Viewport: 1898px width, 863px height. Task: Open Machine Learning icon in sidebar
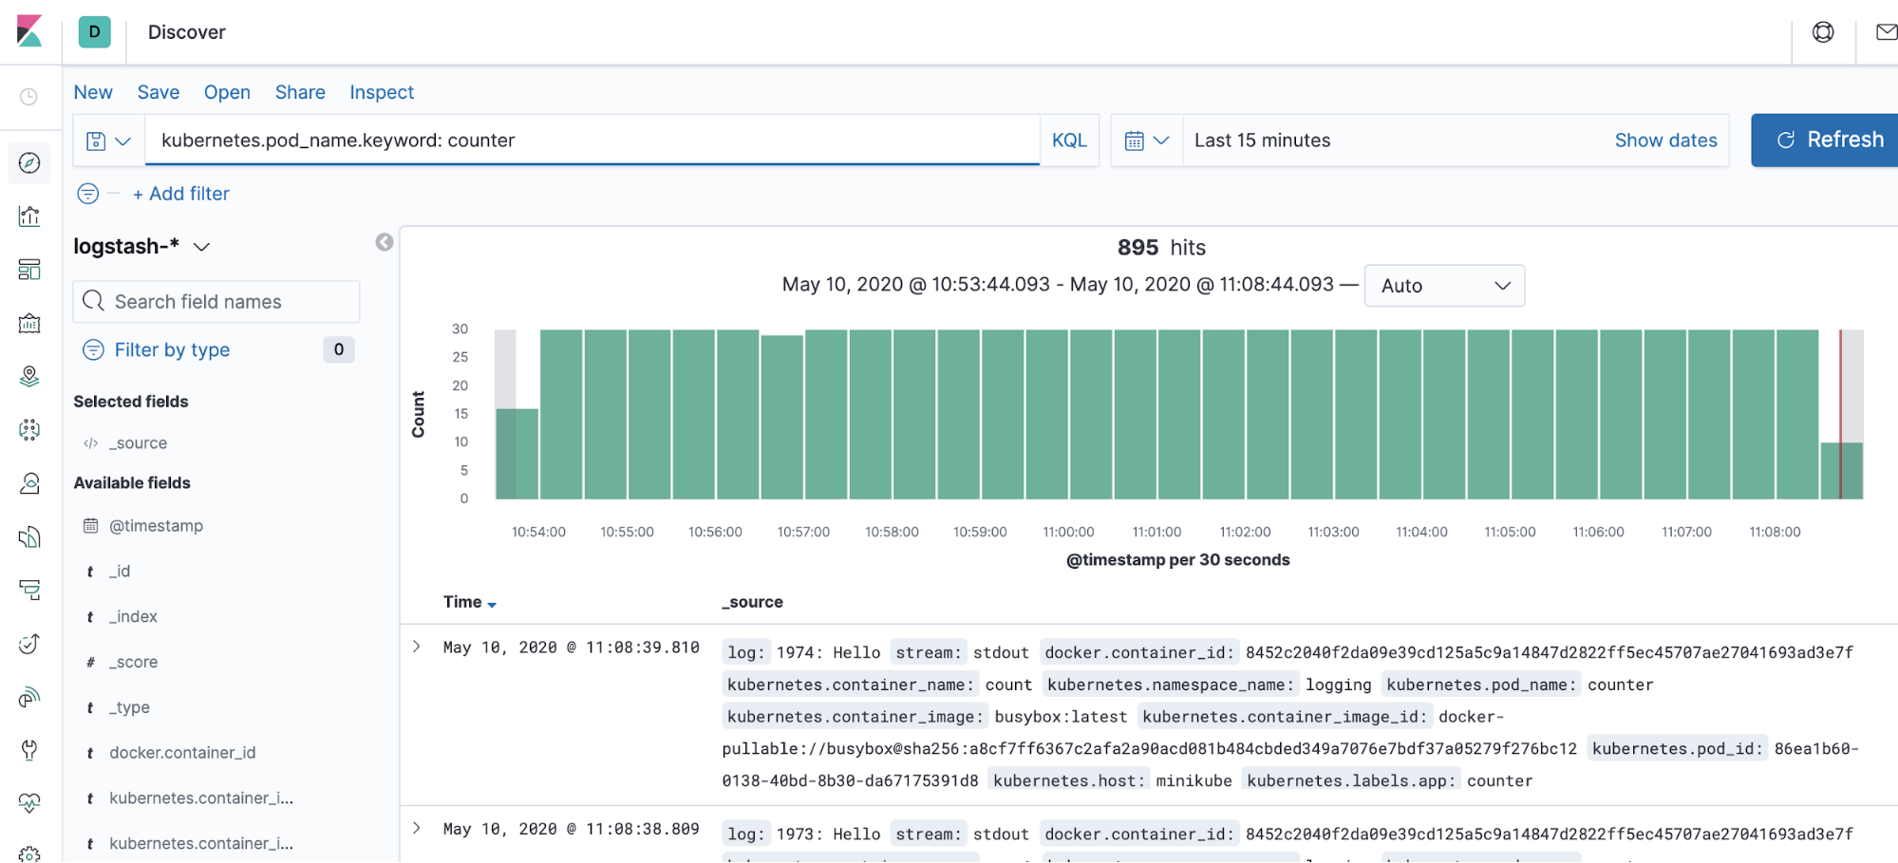[x=29, y=430]
